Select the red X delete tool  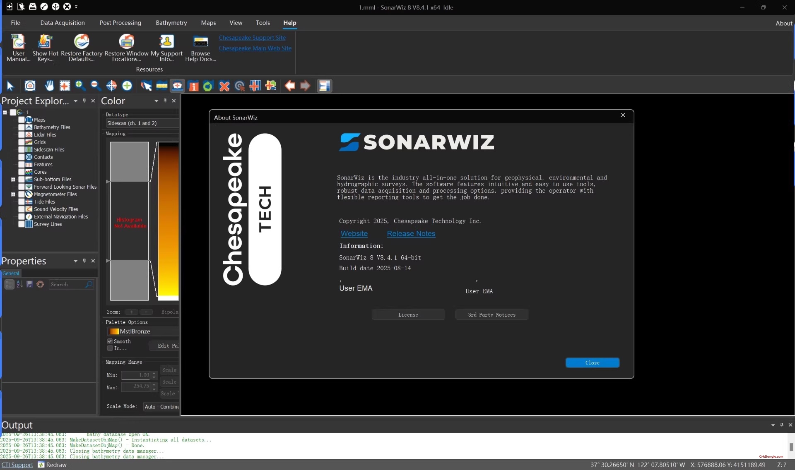(x=224, y=86)
